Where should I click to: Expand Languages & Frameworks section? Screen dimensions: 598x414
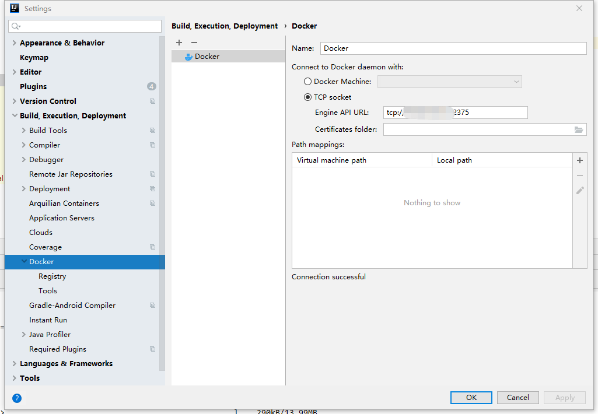point(14,364)
